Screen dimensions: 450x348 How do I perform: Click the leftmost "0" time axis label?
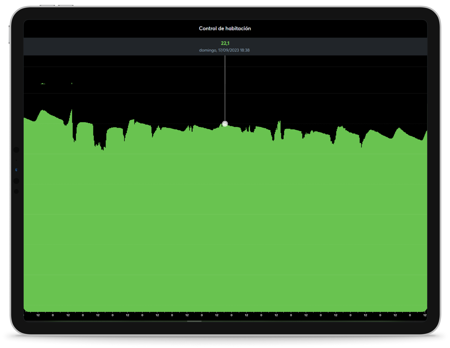point(53,315)
